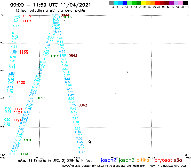Click the altika satellite label
The image size is (191, 168).
(x=143, y=160)
